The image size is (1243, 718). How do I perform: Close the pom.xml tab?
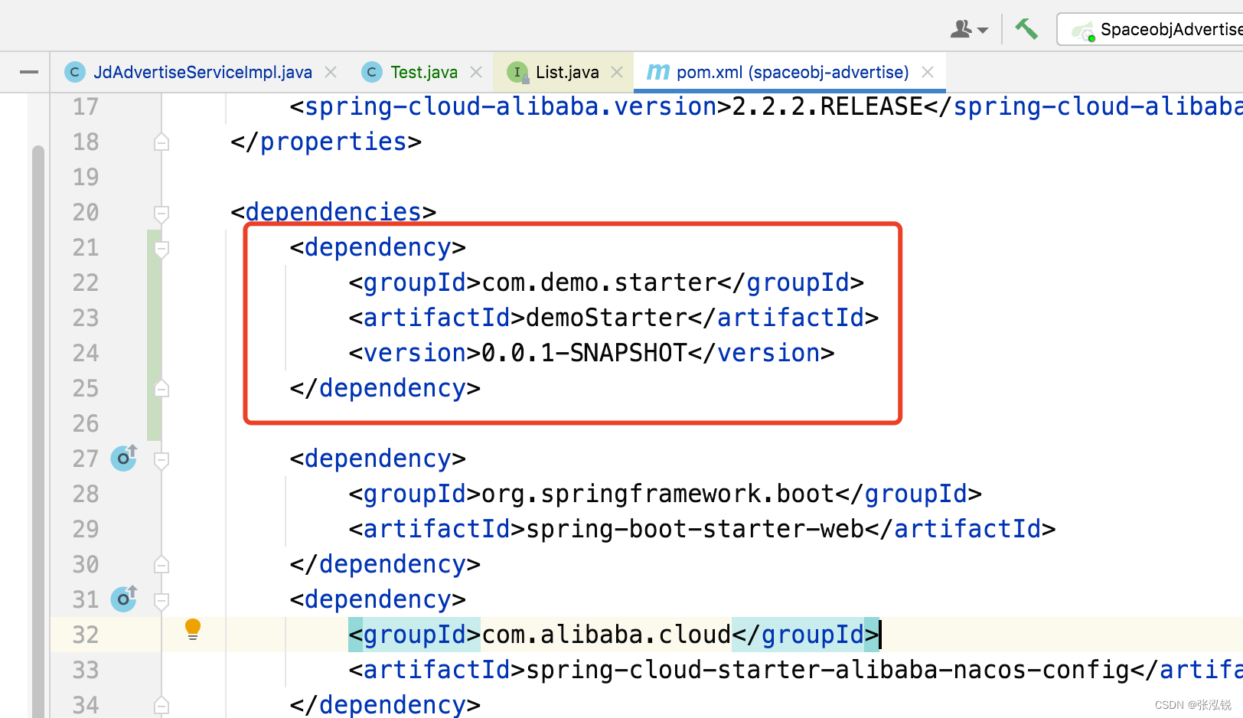point(928,72)
